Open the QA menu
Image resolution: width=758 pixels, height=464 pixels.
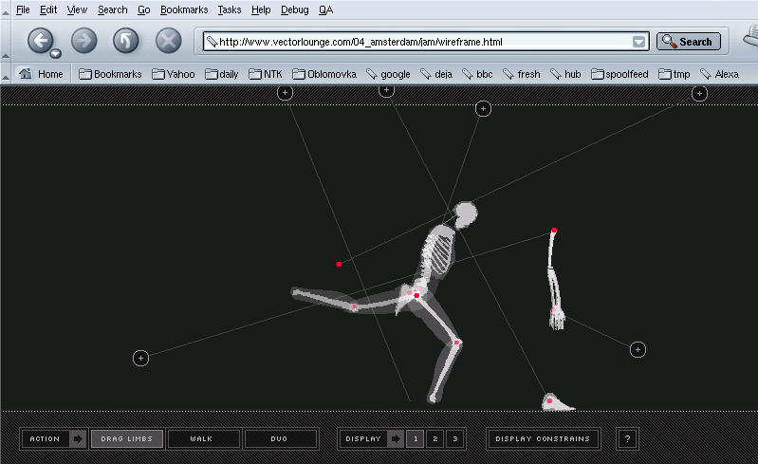(x=325, y=9)
